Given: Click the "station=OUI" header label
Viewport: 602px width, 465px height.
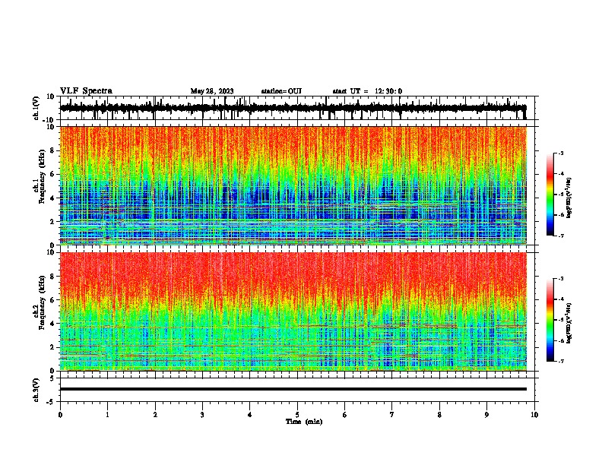Looking at the screenshot, I should 281,91.
